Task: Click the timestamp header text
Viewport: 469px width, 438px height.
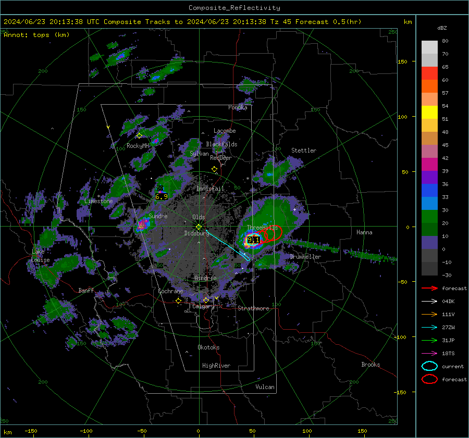Action: coord(182,22)
